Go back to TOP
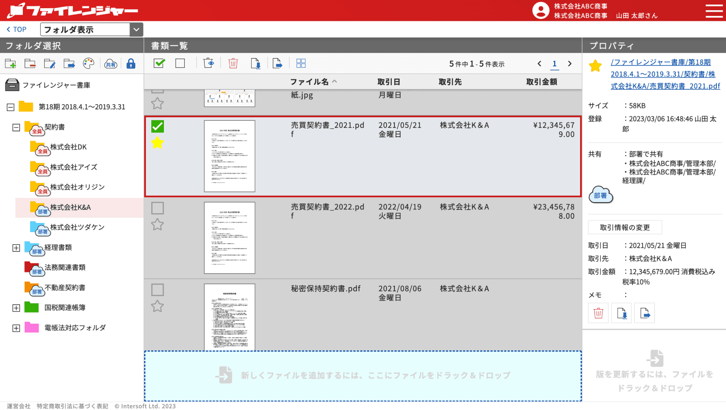 click(16, 30)
